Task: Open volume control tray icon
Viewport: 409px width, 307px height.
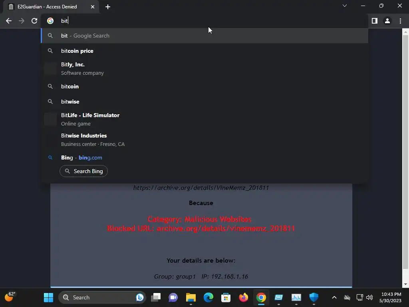Action: coord(369,297)
